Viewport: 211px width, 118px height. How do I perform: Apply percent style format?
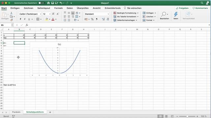[x=92, y=19]
